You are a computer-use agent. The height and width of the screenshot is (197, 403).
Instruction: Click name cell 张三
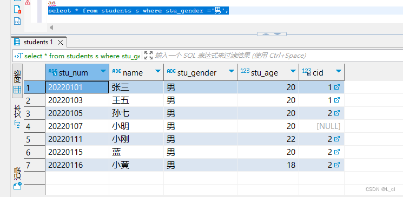[x=136, y=87]
